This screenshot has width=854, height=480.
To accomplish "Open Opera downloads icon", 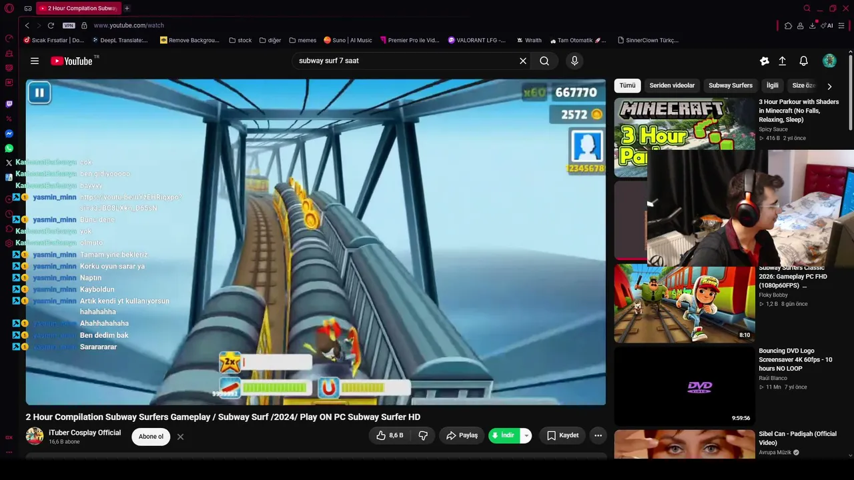I will (x=812, y=25).
